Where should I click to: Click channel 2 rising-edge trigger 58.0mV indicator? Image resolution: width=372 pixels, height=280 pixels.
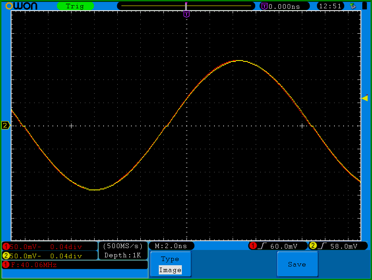pos(338,246)
